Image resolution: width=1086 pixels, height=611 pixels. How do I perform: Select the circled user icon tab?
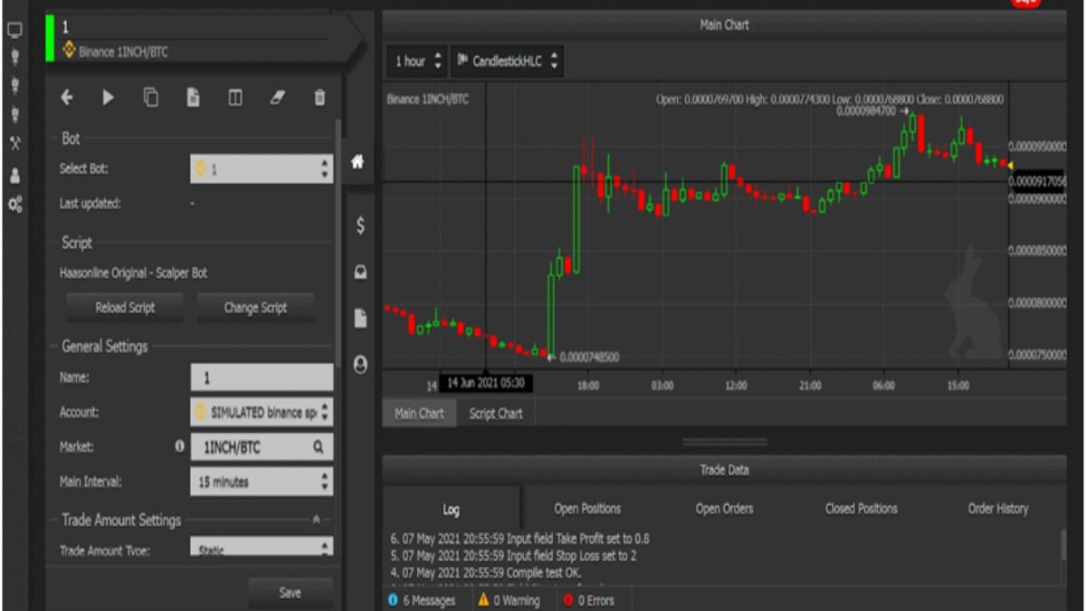coord(360,365)
